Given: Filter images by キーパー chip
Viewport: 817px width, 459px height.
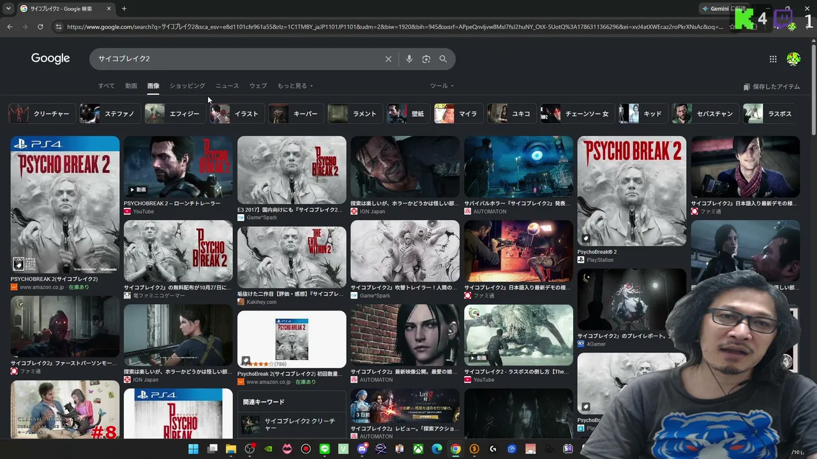Looking at the screenshot, I should pyautogui.click(x=295, y=113).
